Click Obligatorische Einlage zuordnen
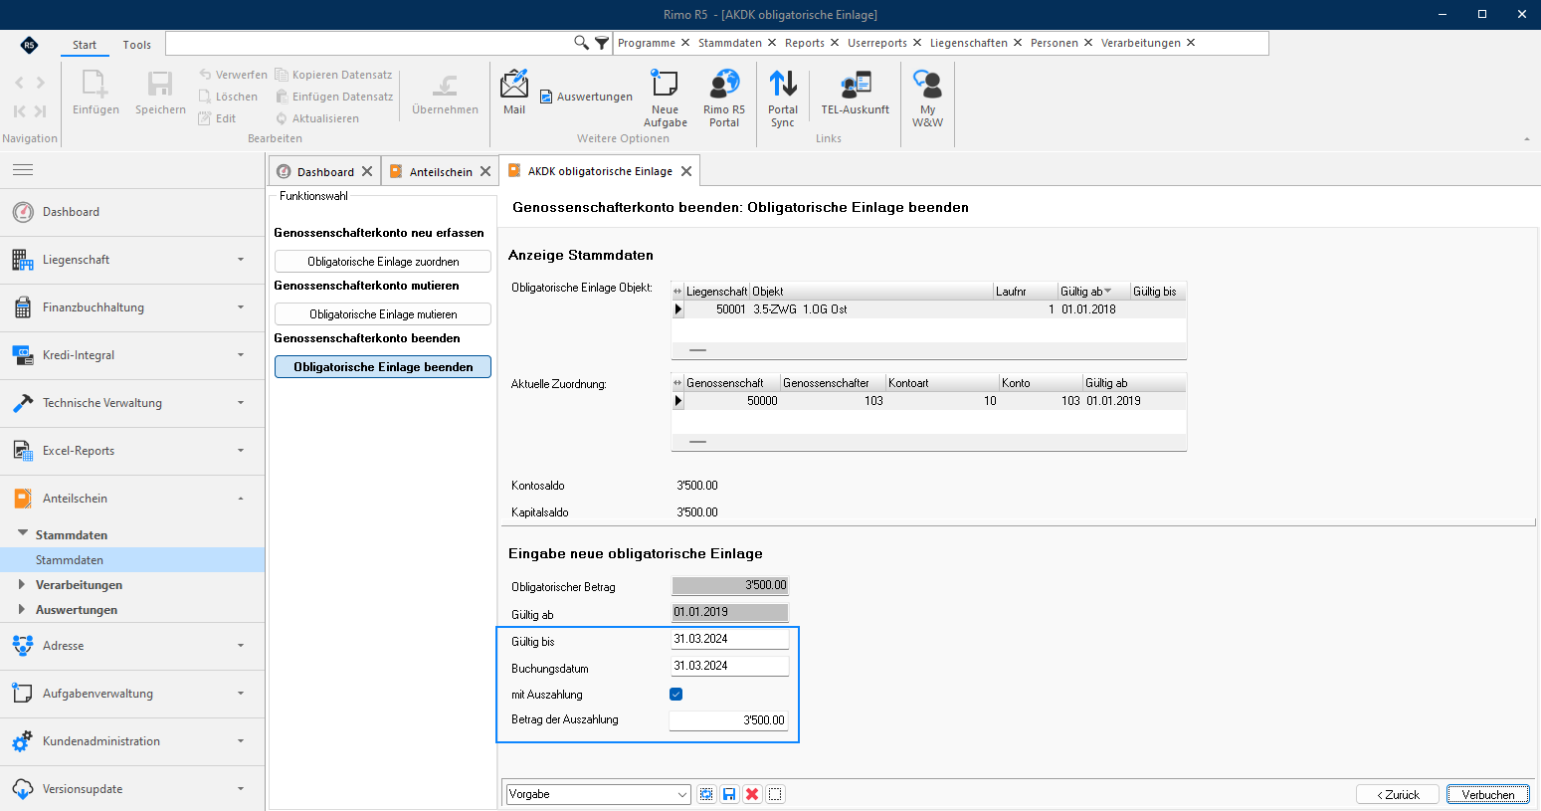Image resolution: width=1541 pixels, height=811 pixels. click(383, 262)
